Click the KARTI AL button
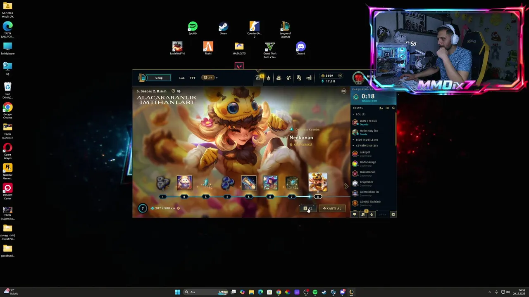Viewport: 529px width, 297px height. [x=332, y=208]
